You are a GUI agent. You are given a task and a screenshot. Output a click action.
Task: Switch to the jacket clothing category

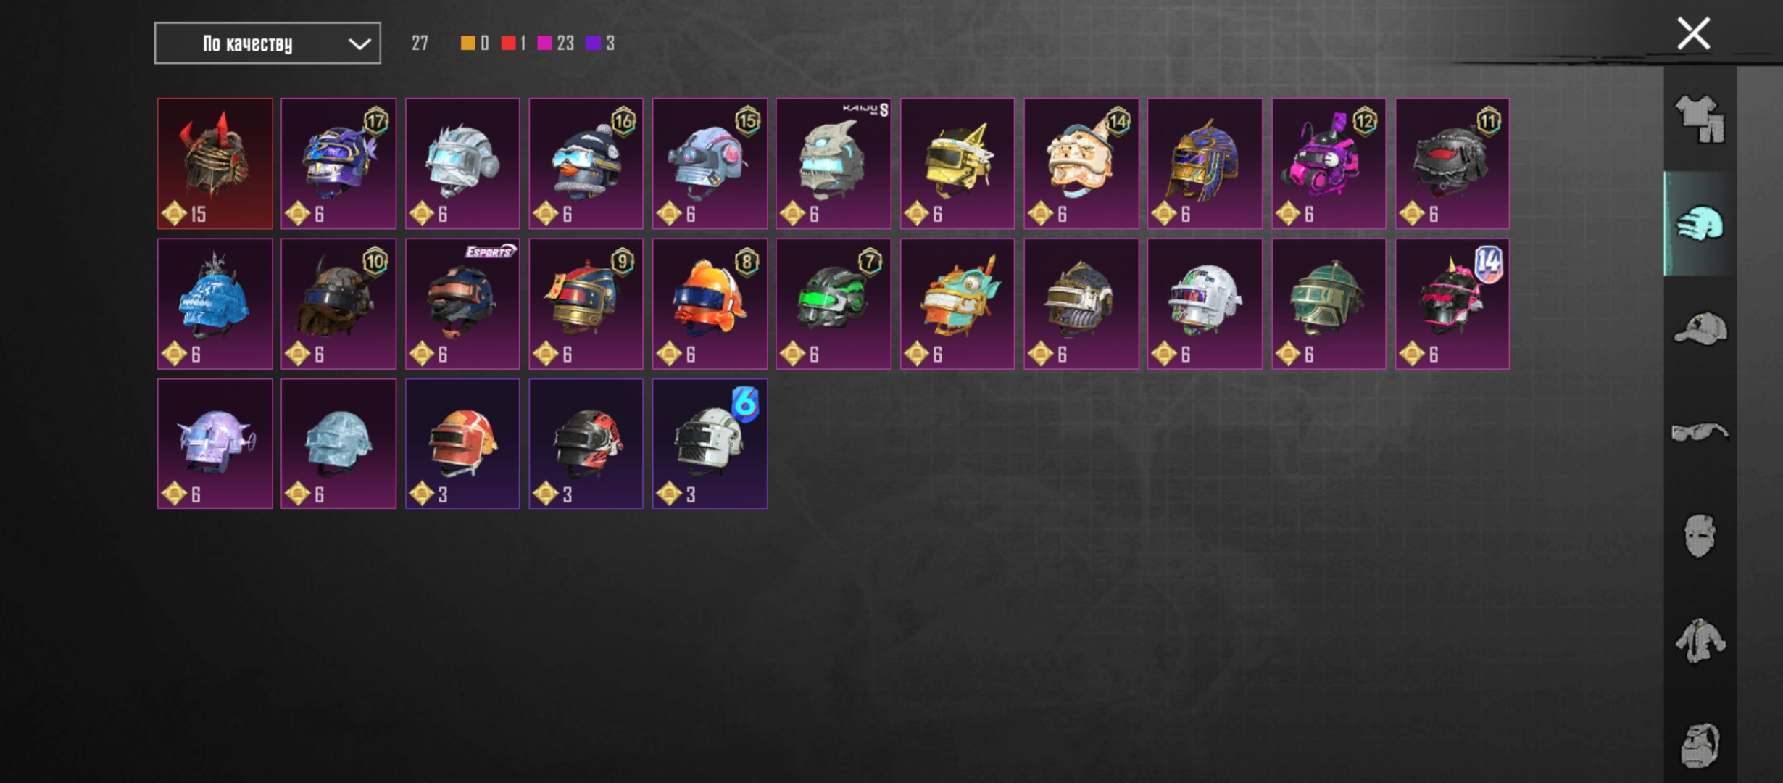[x=1700, y=641]
